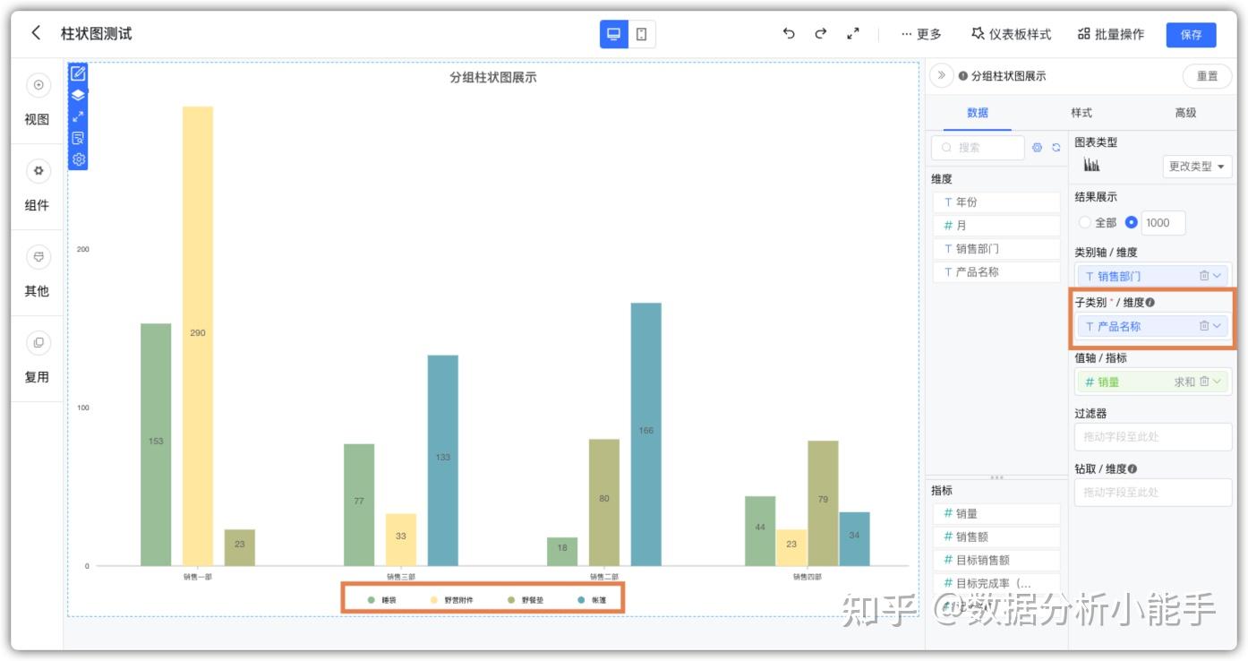Collapse the right panel with the chevron arrow

(941, 76)
